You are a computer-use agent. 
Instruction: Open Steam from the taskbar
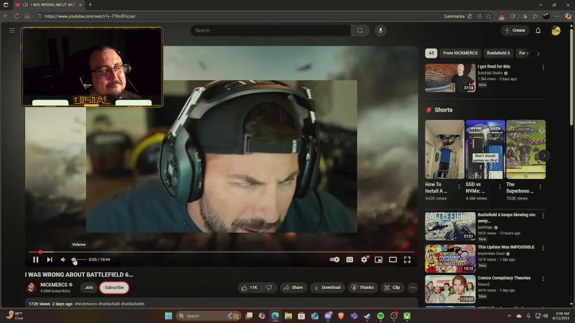367,316
